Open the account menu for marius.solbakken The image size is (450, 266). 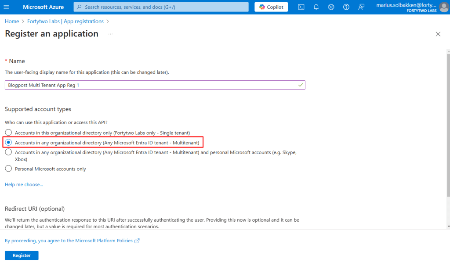tap(406, 7)
